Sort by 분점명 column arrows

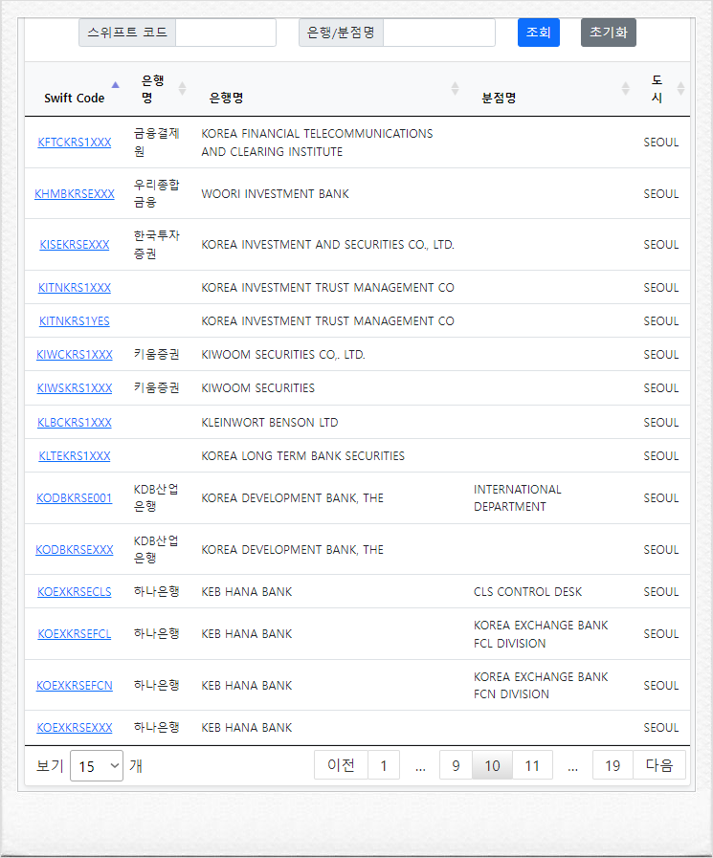click(x=625, y=89)
